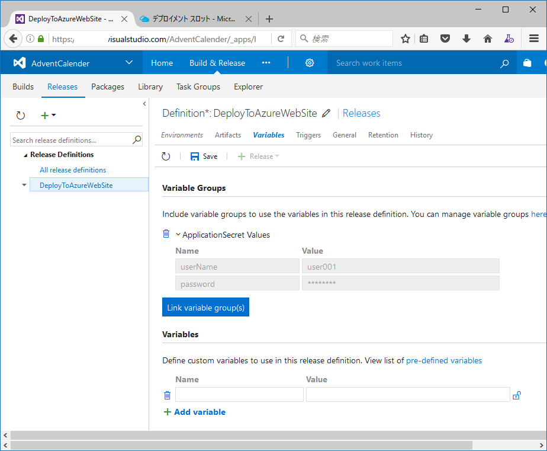Click All release definitions link
Viewport: 547px width, 451px height.
point(73,169)
